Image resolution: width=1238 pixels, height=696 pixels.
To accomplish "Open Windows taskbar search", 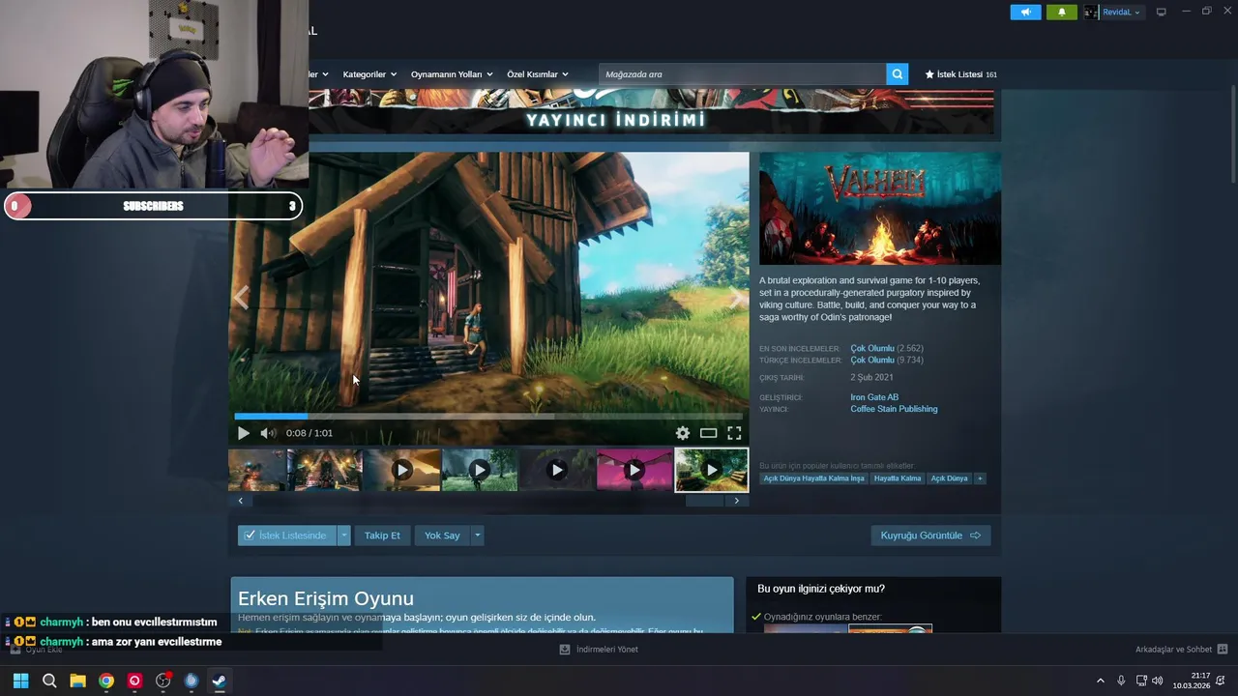I will point(49,681).
